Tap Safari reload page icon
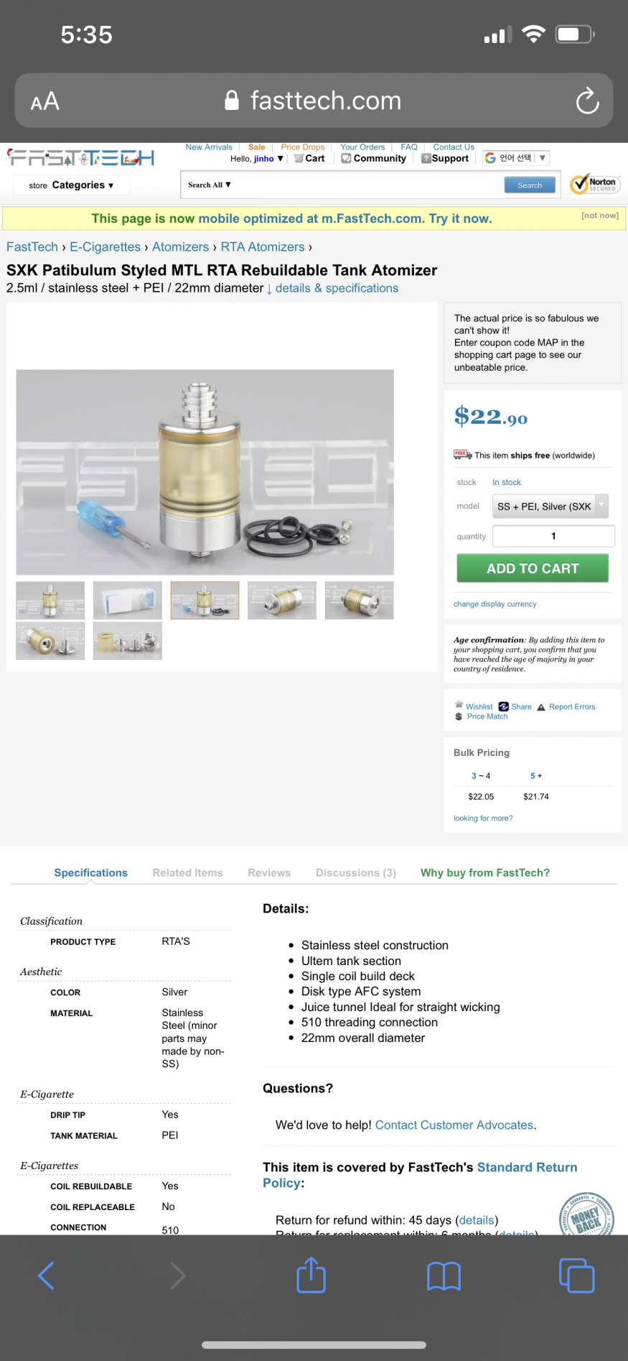The height and width of the screenshot is (1361, 628). (x=587, y=101)
